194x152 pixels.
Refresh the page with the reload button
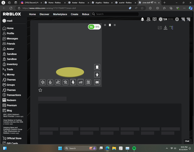pos(11,8)
